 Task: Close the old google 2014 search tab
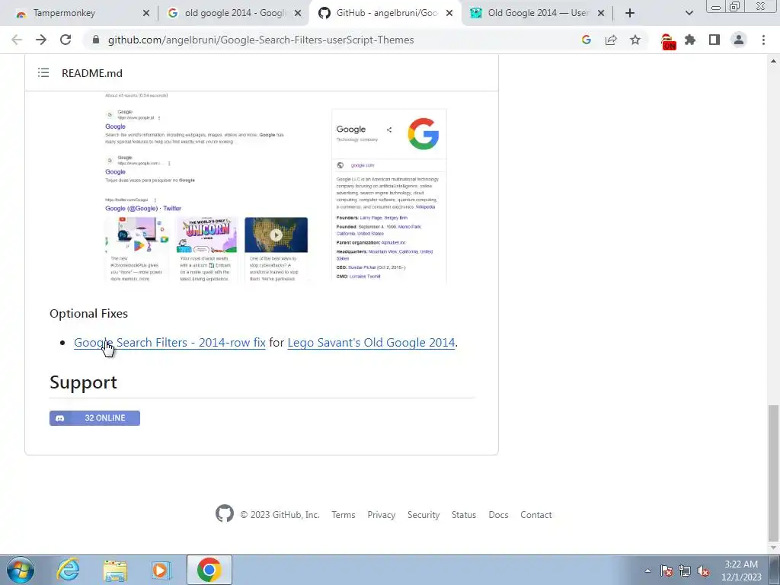pyautogui.click(x=298, y=14)
